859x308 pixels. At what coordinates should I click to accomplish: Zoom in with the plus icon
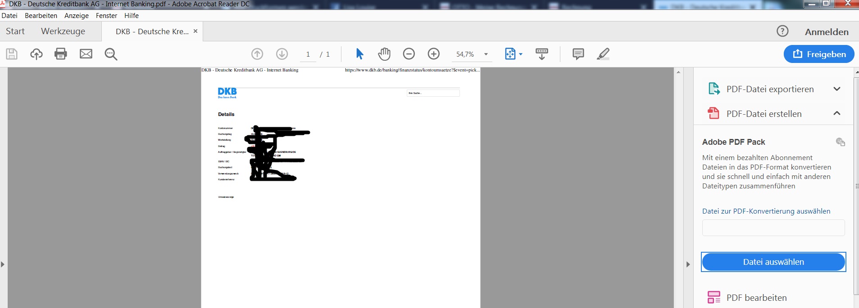434,54
